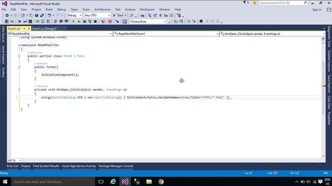Open the Start button dropdown arrow
This screenshot has height=186, width=332.
click(126, 16)
